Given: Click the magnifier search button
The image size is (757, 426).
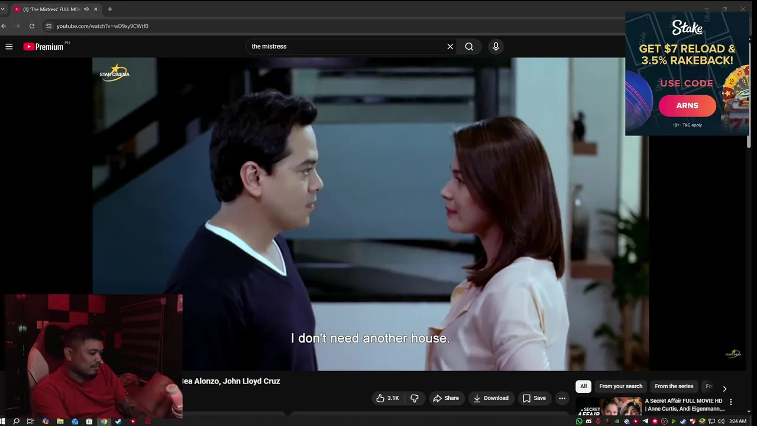Looking at the screenshot, I should (469, 46).
